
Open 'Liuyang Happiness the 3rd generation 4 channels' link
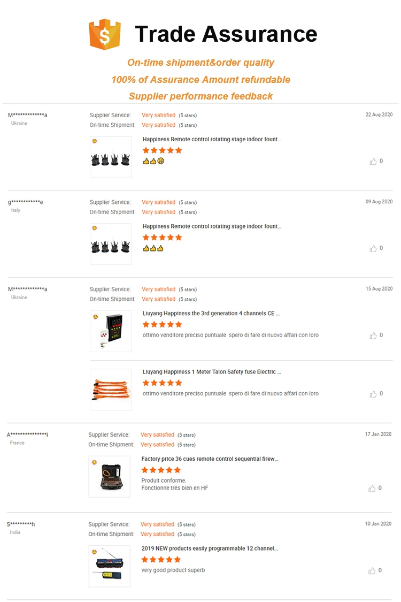pyautogui.click(x=211, y=314)
